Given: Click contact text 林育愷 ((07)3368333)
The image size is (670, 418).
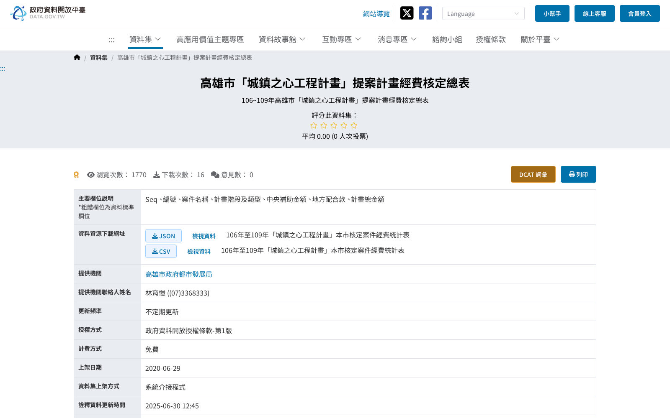Looking at the screenshot, I should tap(177, 293).
